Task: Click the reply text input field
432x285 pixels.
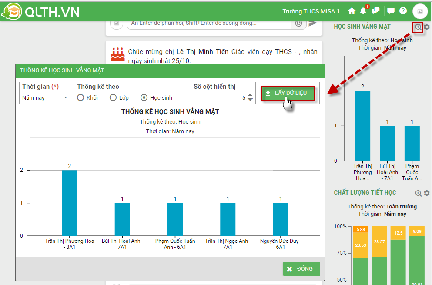Action: pyautogui.click(x=208, y=24)
